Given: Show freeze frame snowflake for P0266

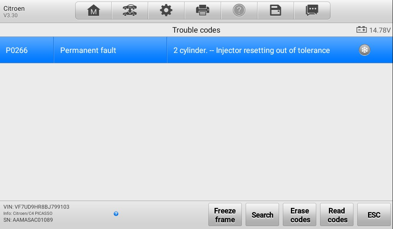Looking at the screenshot, I should tap(365, 50).
